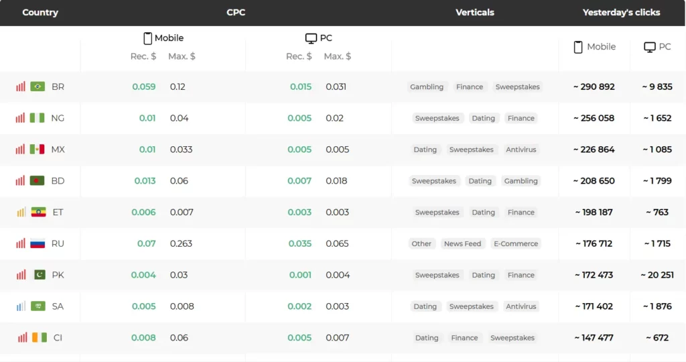Click the Antivirus tag in the MX row

[x=521, y=149]
